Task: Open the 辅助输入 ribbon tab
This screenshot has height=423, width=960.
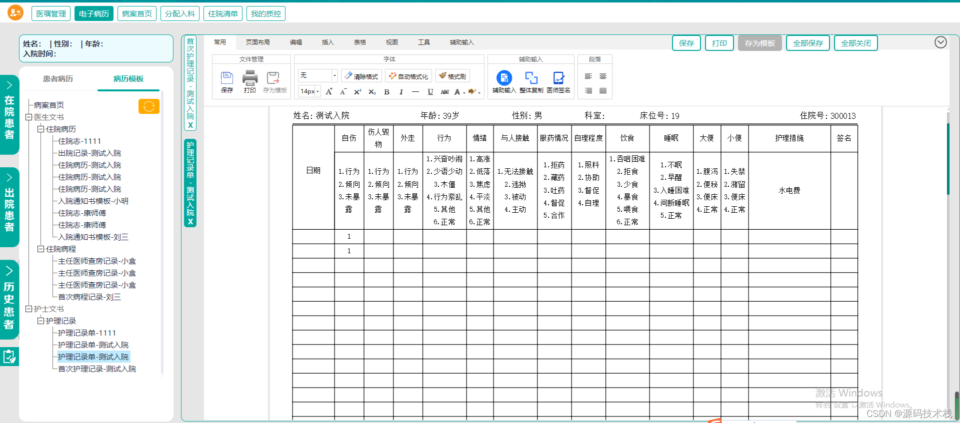Action: click(461, 42)
